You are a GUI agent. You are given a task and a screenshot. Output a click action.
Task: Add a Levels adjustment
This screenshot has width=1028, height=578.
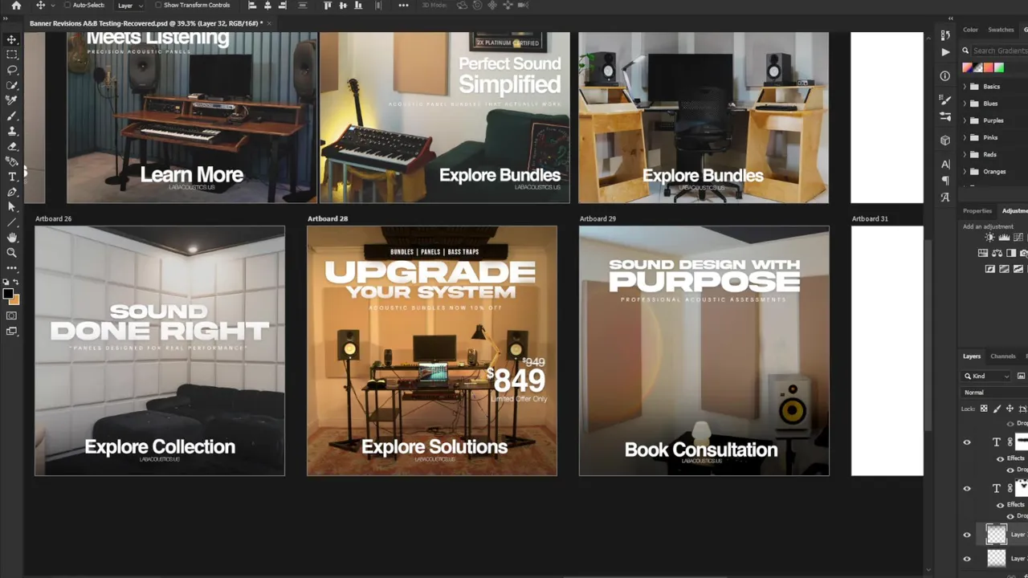1004,238
